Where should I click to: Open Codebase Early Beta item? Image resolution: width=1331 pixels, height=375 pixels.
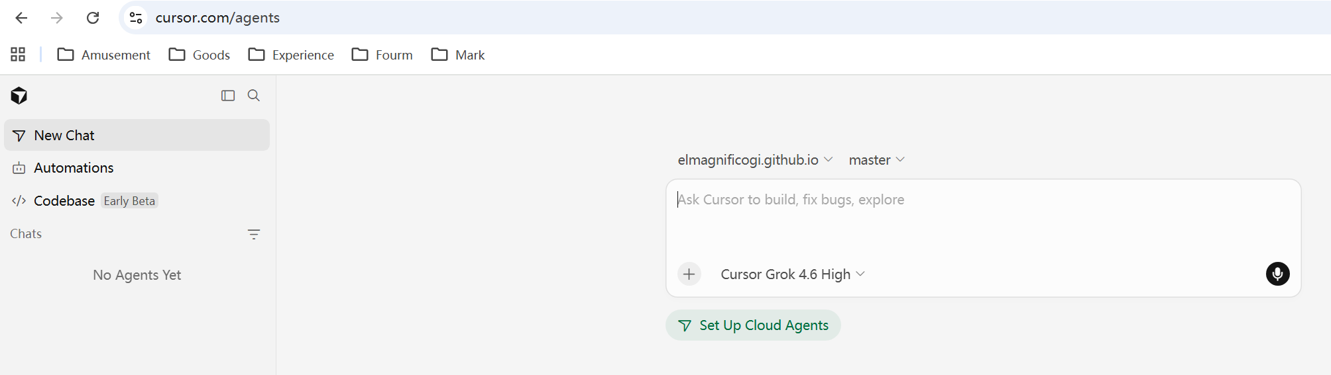point(84,201)
